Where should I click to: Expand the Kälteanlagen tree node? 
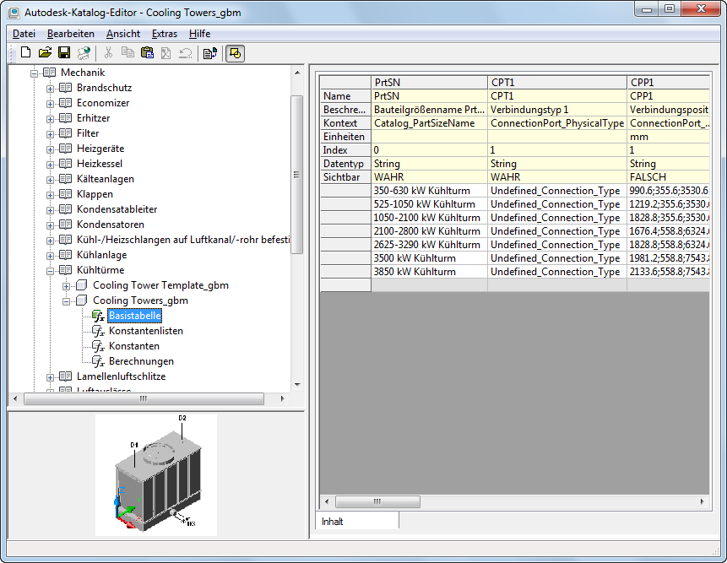point(50,180)
